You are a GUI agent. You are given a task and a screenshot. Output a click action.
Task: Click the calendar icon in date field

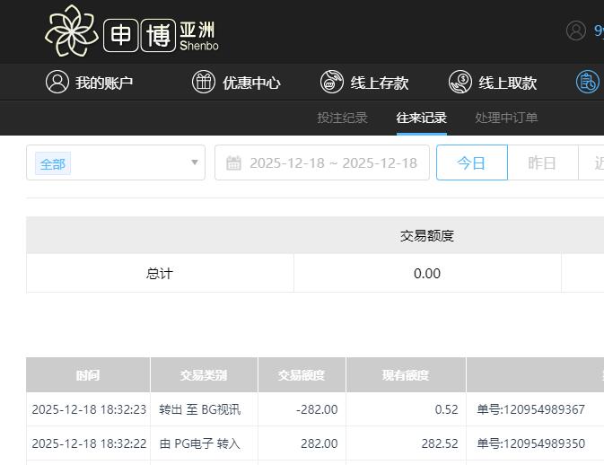[x=233, y=163]
